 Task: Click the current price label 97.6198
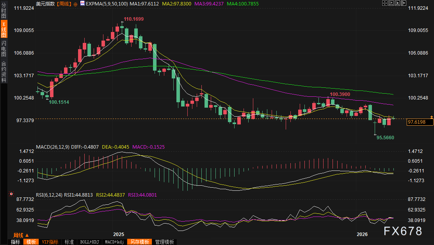coord(420,123)
